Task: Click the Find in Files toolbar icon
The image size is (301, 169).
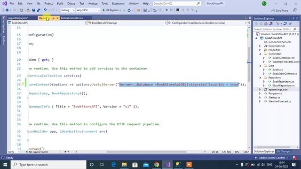Action: click(138, 10)
